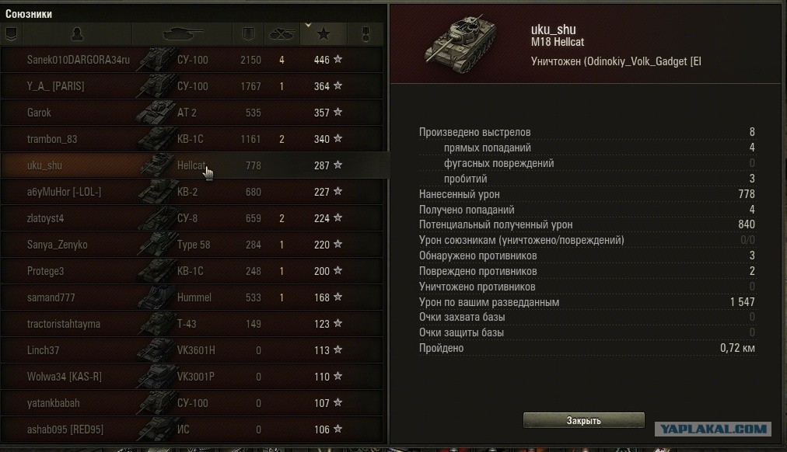
Task: Click the M18 Hellcat tank image
Action: (460, 44)
